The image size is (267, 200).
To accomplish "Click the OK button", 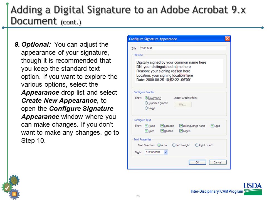I will pyautogui.click(x=197, y=162).
